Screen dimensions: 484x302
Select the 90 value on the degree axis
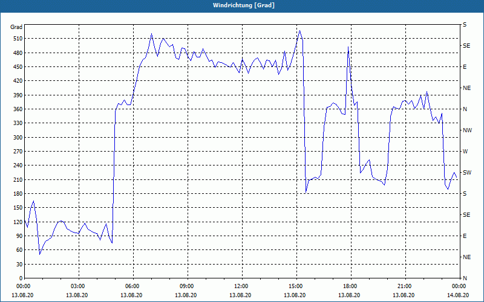click(x=19, y=236)
